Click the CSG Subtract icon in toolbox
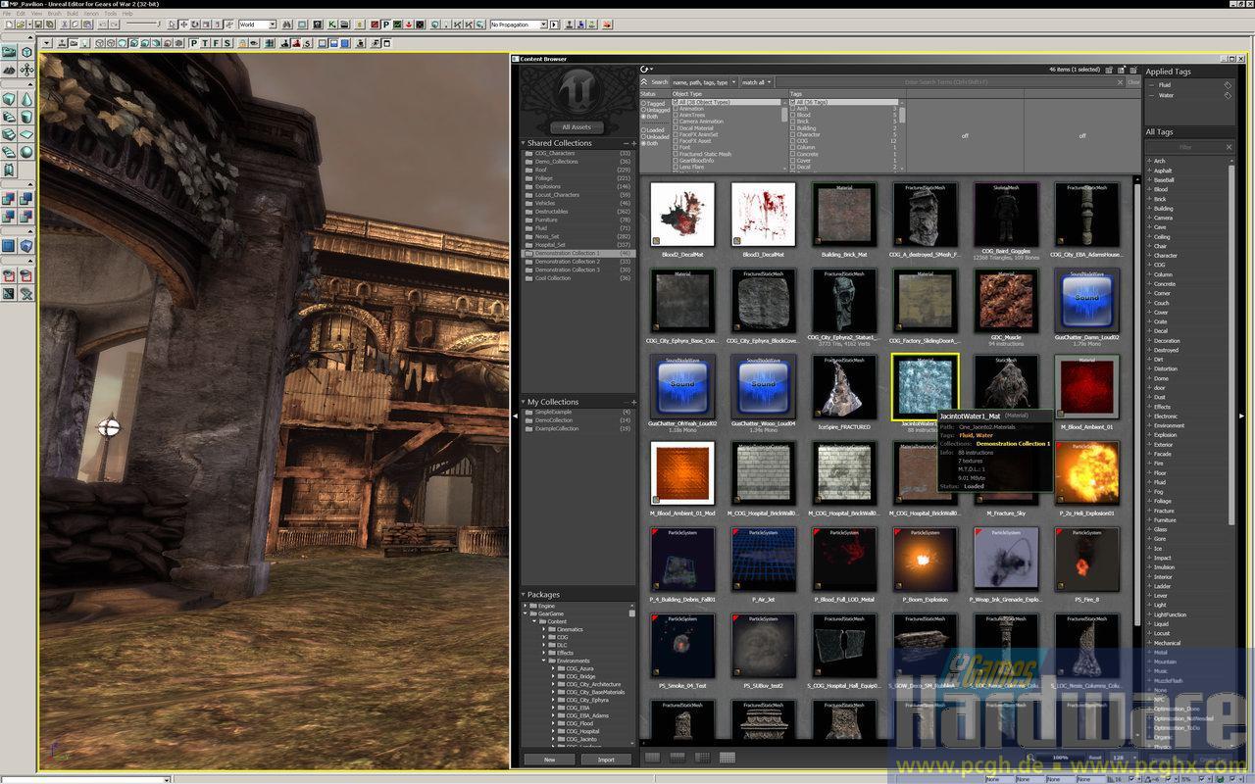 coord(27,200)
